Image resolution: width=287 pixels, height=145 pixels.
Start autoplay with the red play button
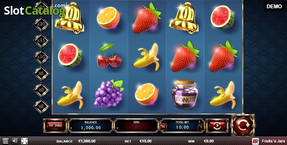(x=217, y=126)
